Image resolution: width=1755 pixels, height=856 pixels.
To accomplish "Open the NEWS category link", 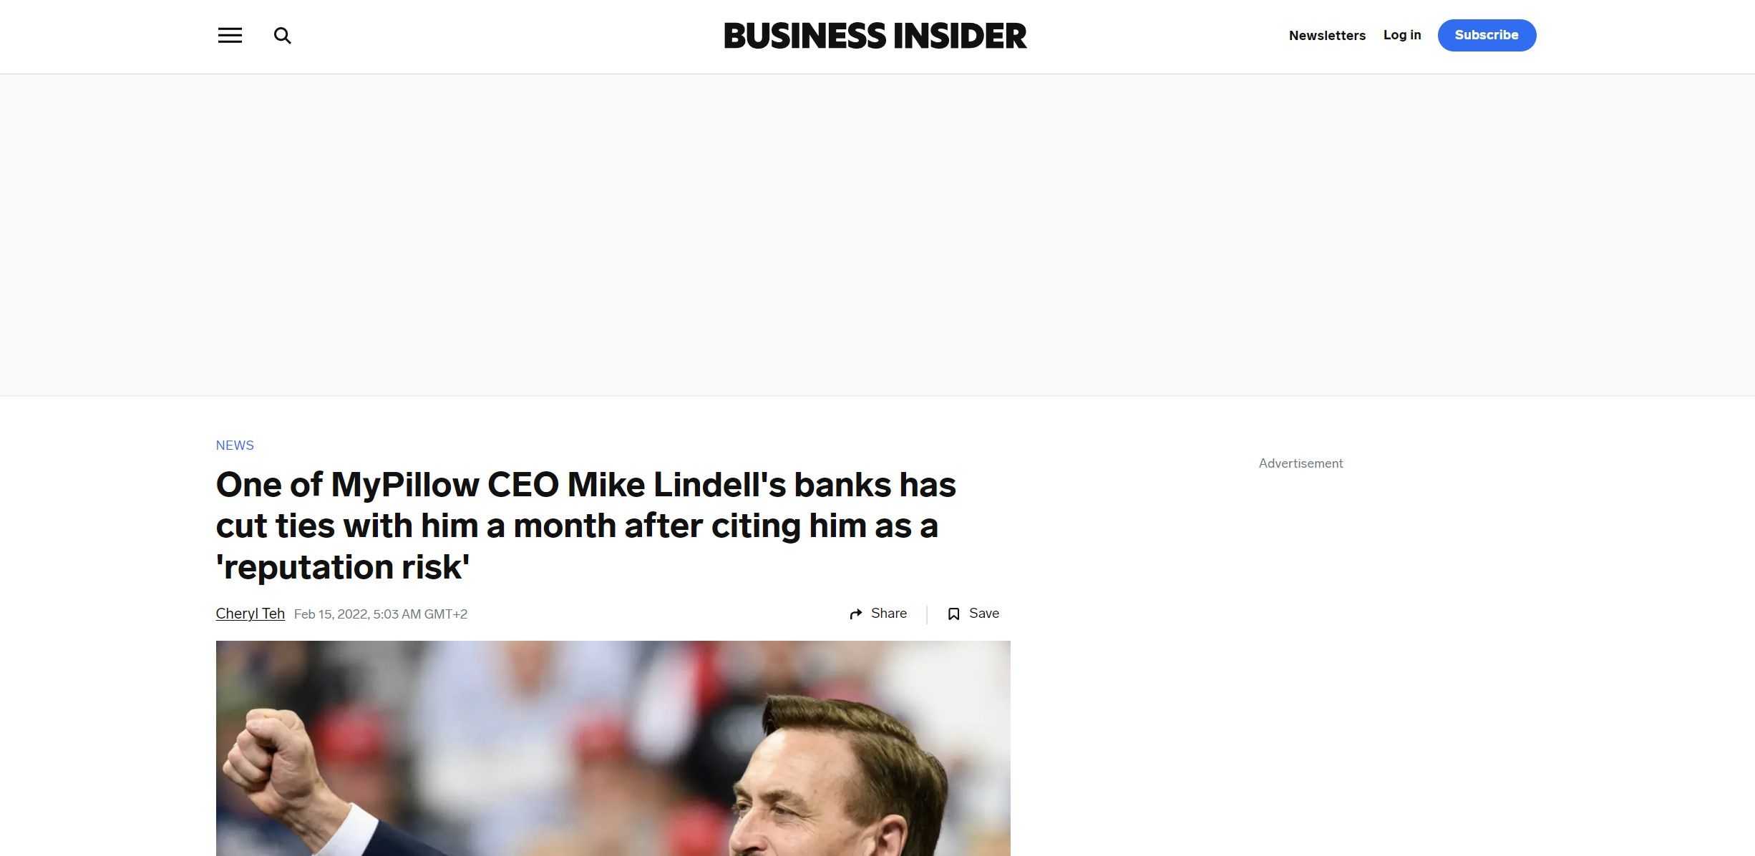I will point(235,446).
